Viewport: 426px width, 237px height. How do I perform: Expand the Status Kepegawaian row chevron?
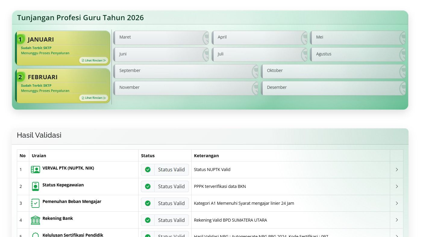click(396, 186)
